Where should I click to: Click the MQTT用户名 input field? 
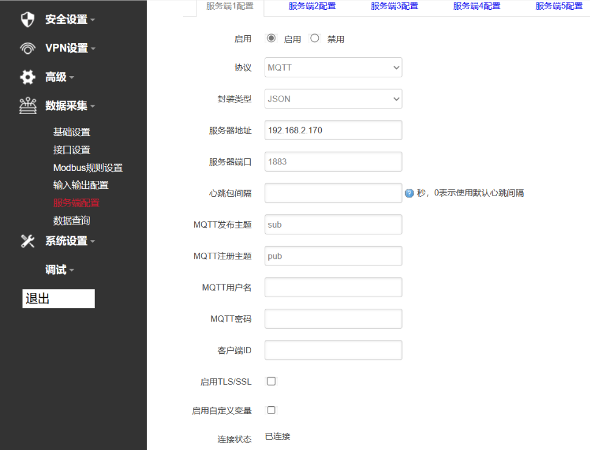click(x=333, y=287)
